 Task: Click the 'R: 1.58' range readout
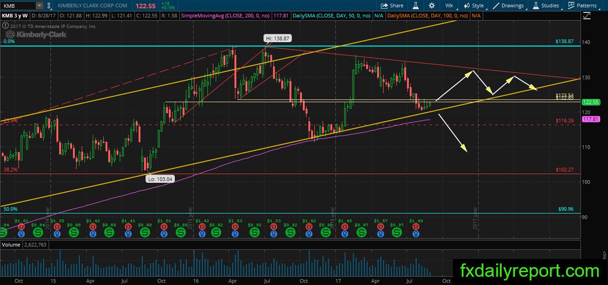point(169,16)
